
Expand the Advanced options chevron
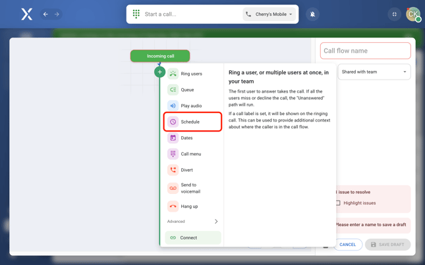216,222
